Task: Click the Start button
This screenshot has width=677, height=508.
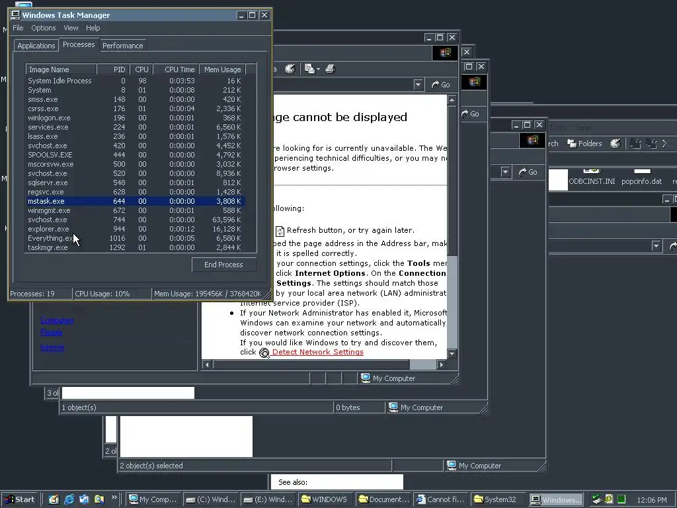Action: click(19, 499)
